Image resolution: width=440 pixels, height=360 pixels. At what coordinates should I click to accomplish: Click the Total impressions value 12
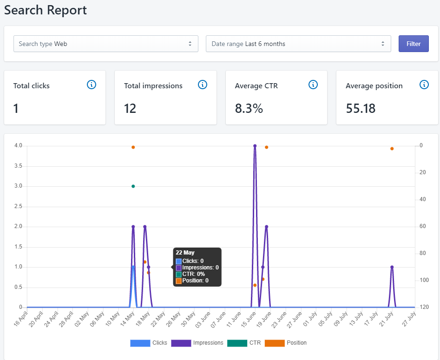coord(130,109)
